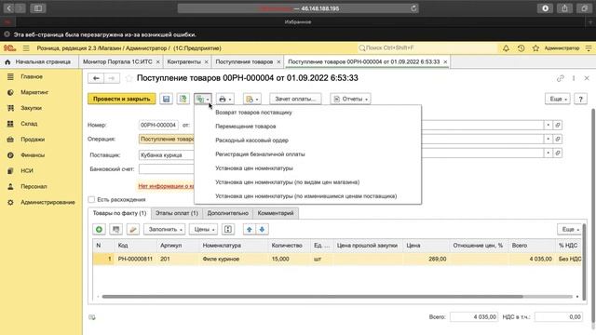Open Администрирование section in sidebar
The height and width of the screenshot is (335, 596).
(x=47, y=203)
